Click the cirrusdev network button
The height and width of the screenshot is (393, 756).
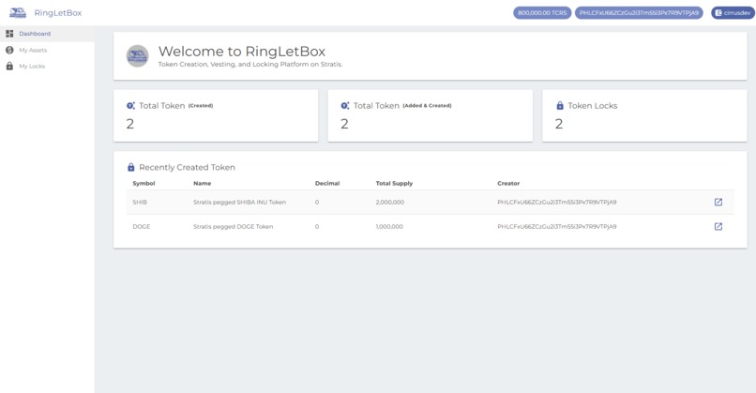(733, 13)
